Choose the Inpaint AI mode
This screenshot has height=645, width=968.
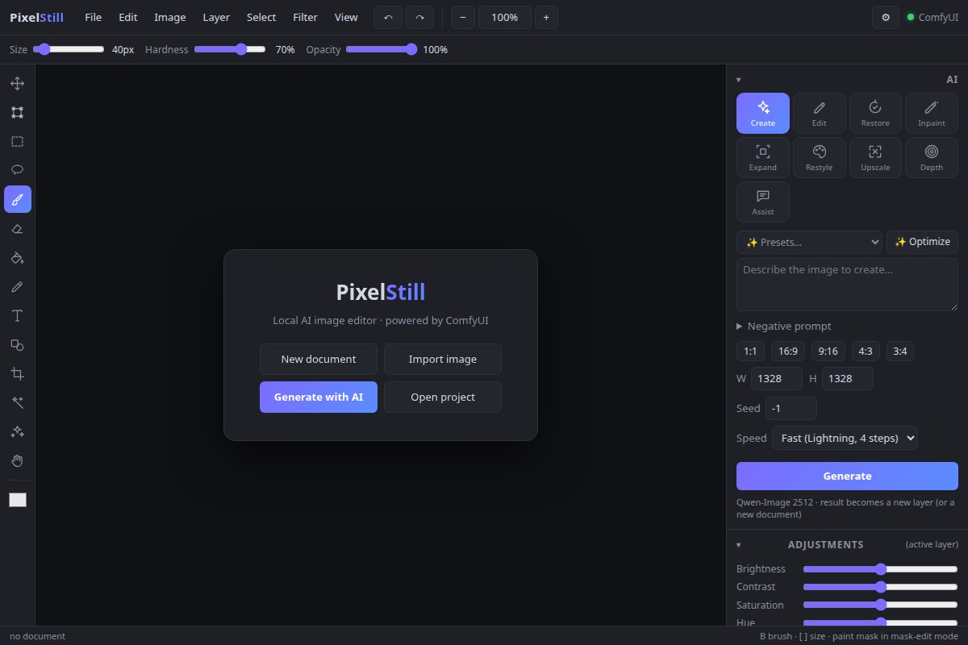[932, 113]
